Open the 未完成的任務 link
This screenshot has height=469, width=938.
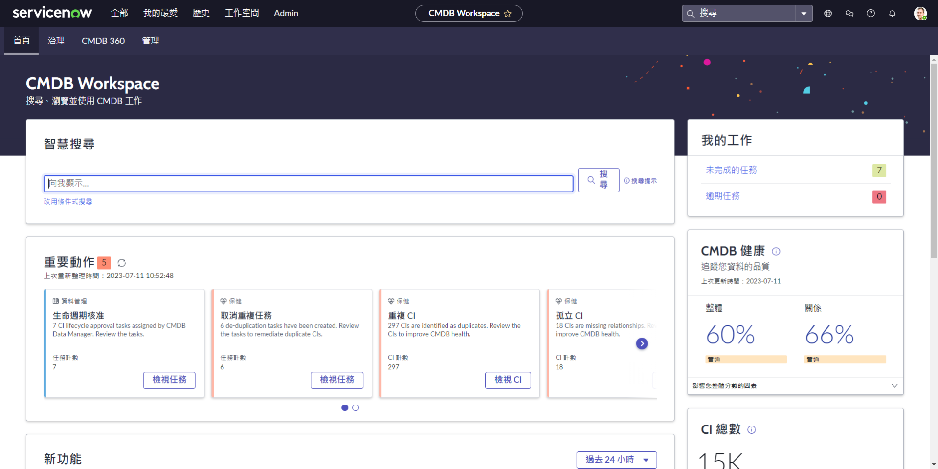731,170
